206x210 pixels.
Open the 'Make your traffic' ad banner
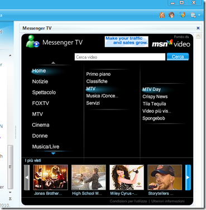[127, 41]
